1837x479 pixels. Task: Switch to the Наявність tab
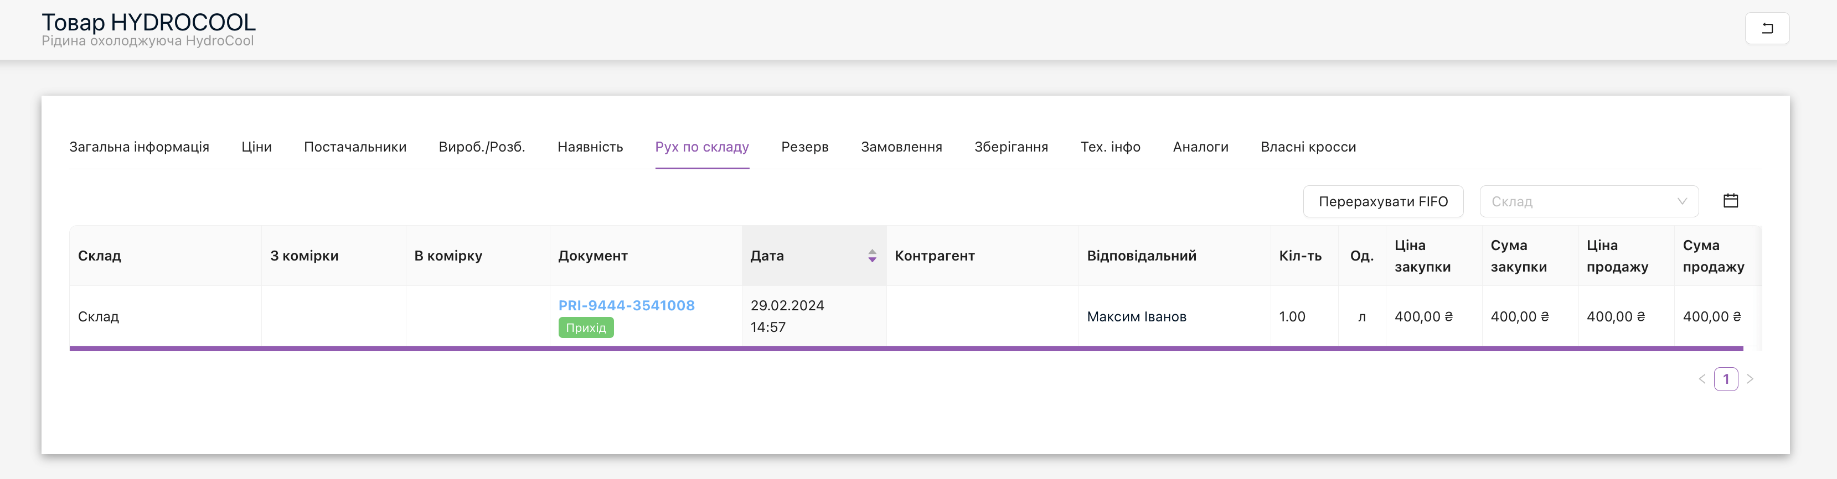tap(590, 147)
